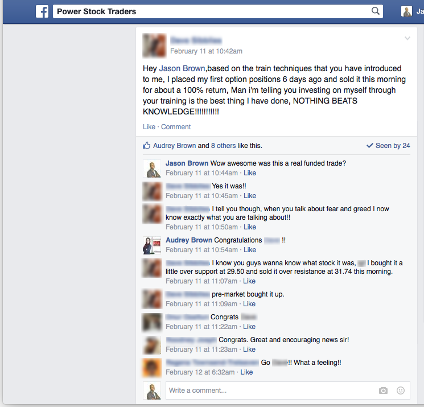Screen dimensions: 424x407
Task: Click the camera photo attach icon
Action: 383,390
